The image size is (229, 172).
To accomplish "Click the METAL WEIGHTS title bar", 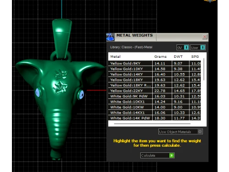I will click(x=157, y=37).
